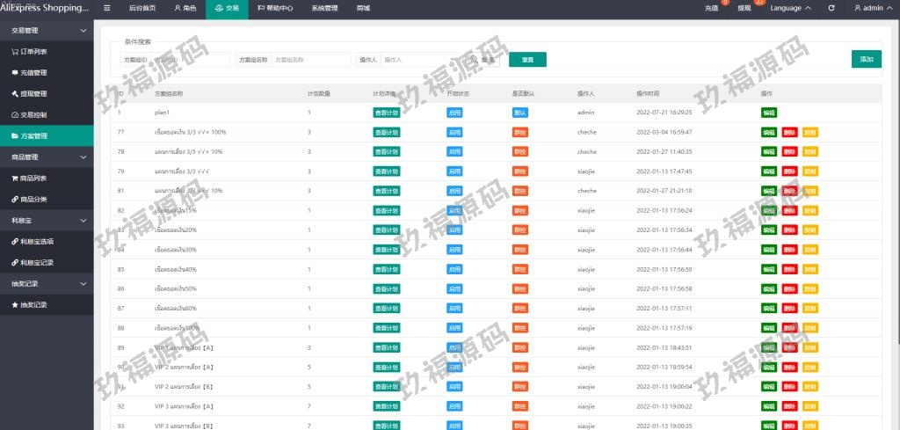Viewport: 900px width, 430px height.
Task: Toggle 群控 default status for row 77
Action: (520, 132)
